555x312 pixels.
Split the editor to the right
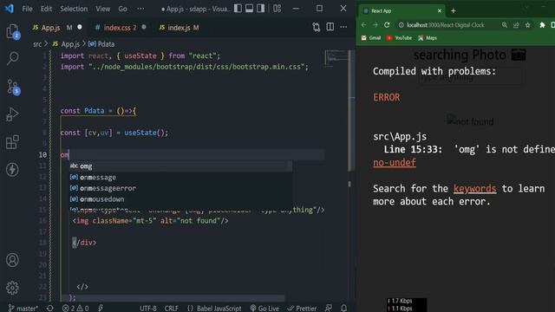pyautogui.click(x=330, y=27)
